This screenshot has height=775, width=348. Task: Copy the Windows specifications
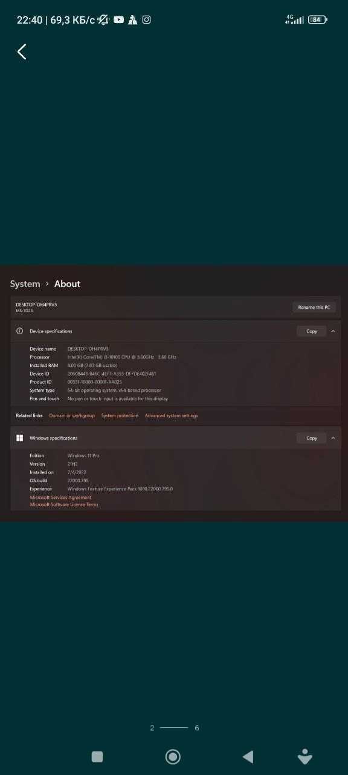click(312, 438)
